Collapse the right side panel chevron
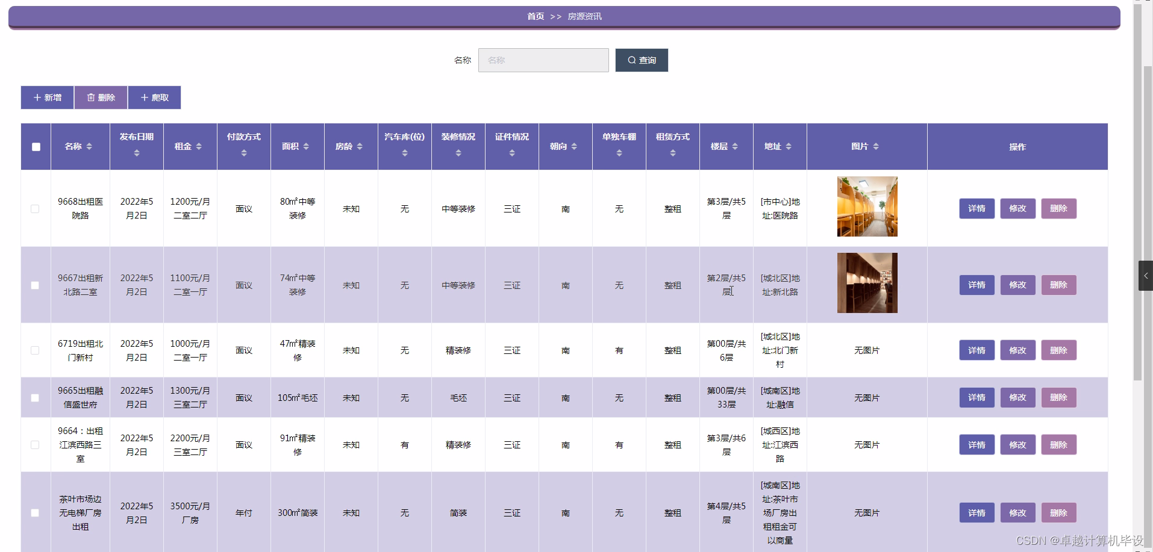The width and height of the screenshot is (1153, 552). click(x=1145, y=276)
